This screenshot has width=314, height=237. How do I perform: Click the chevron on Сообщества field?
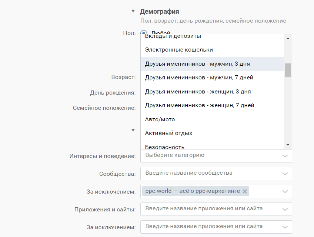coord(285,173)
